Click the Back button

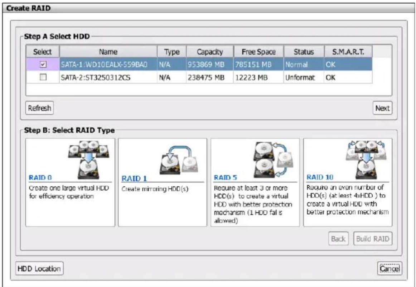[x=338, y=239]
